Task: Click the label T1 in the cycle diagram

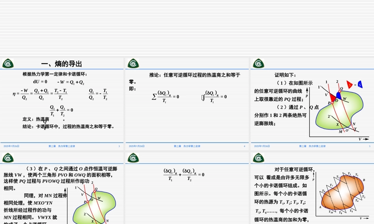Action: [356, 174]
